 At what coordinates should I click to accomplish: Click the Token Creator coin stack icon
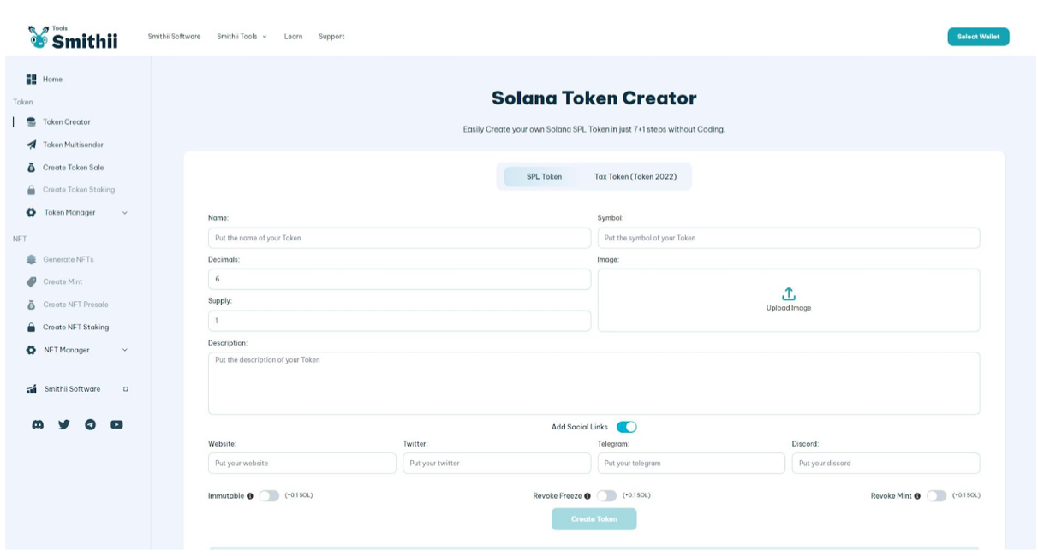[31, 122]
